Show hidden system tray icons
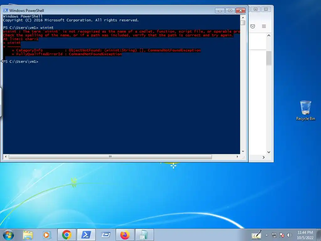The width and height of the screenshot is (321, 241). pyautogui.click(x=266, y=235)
